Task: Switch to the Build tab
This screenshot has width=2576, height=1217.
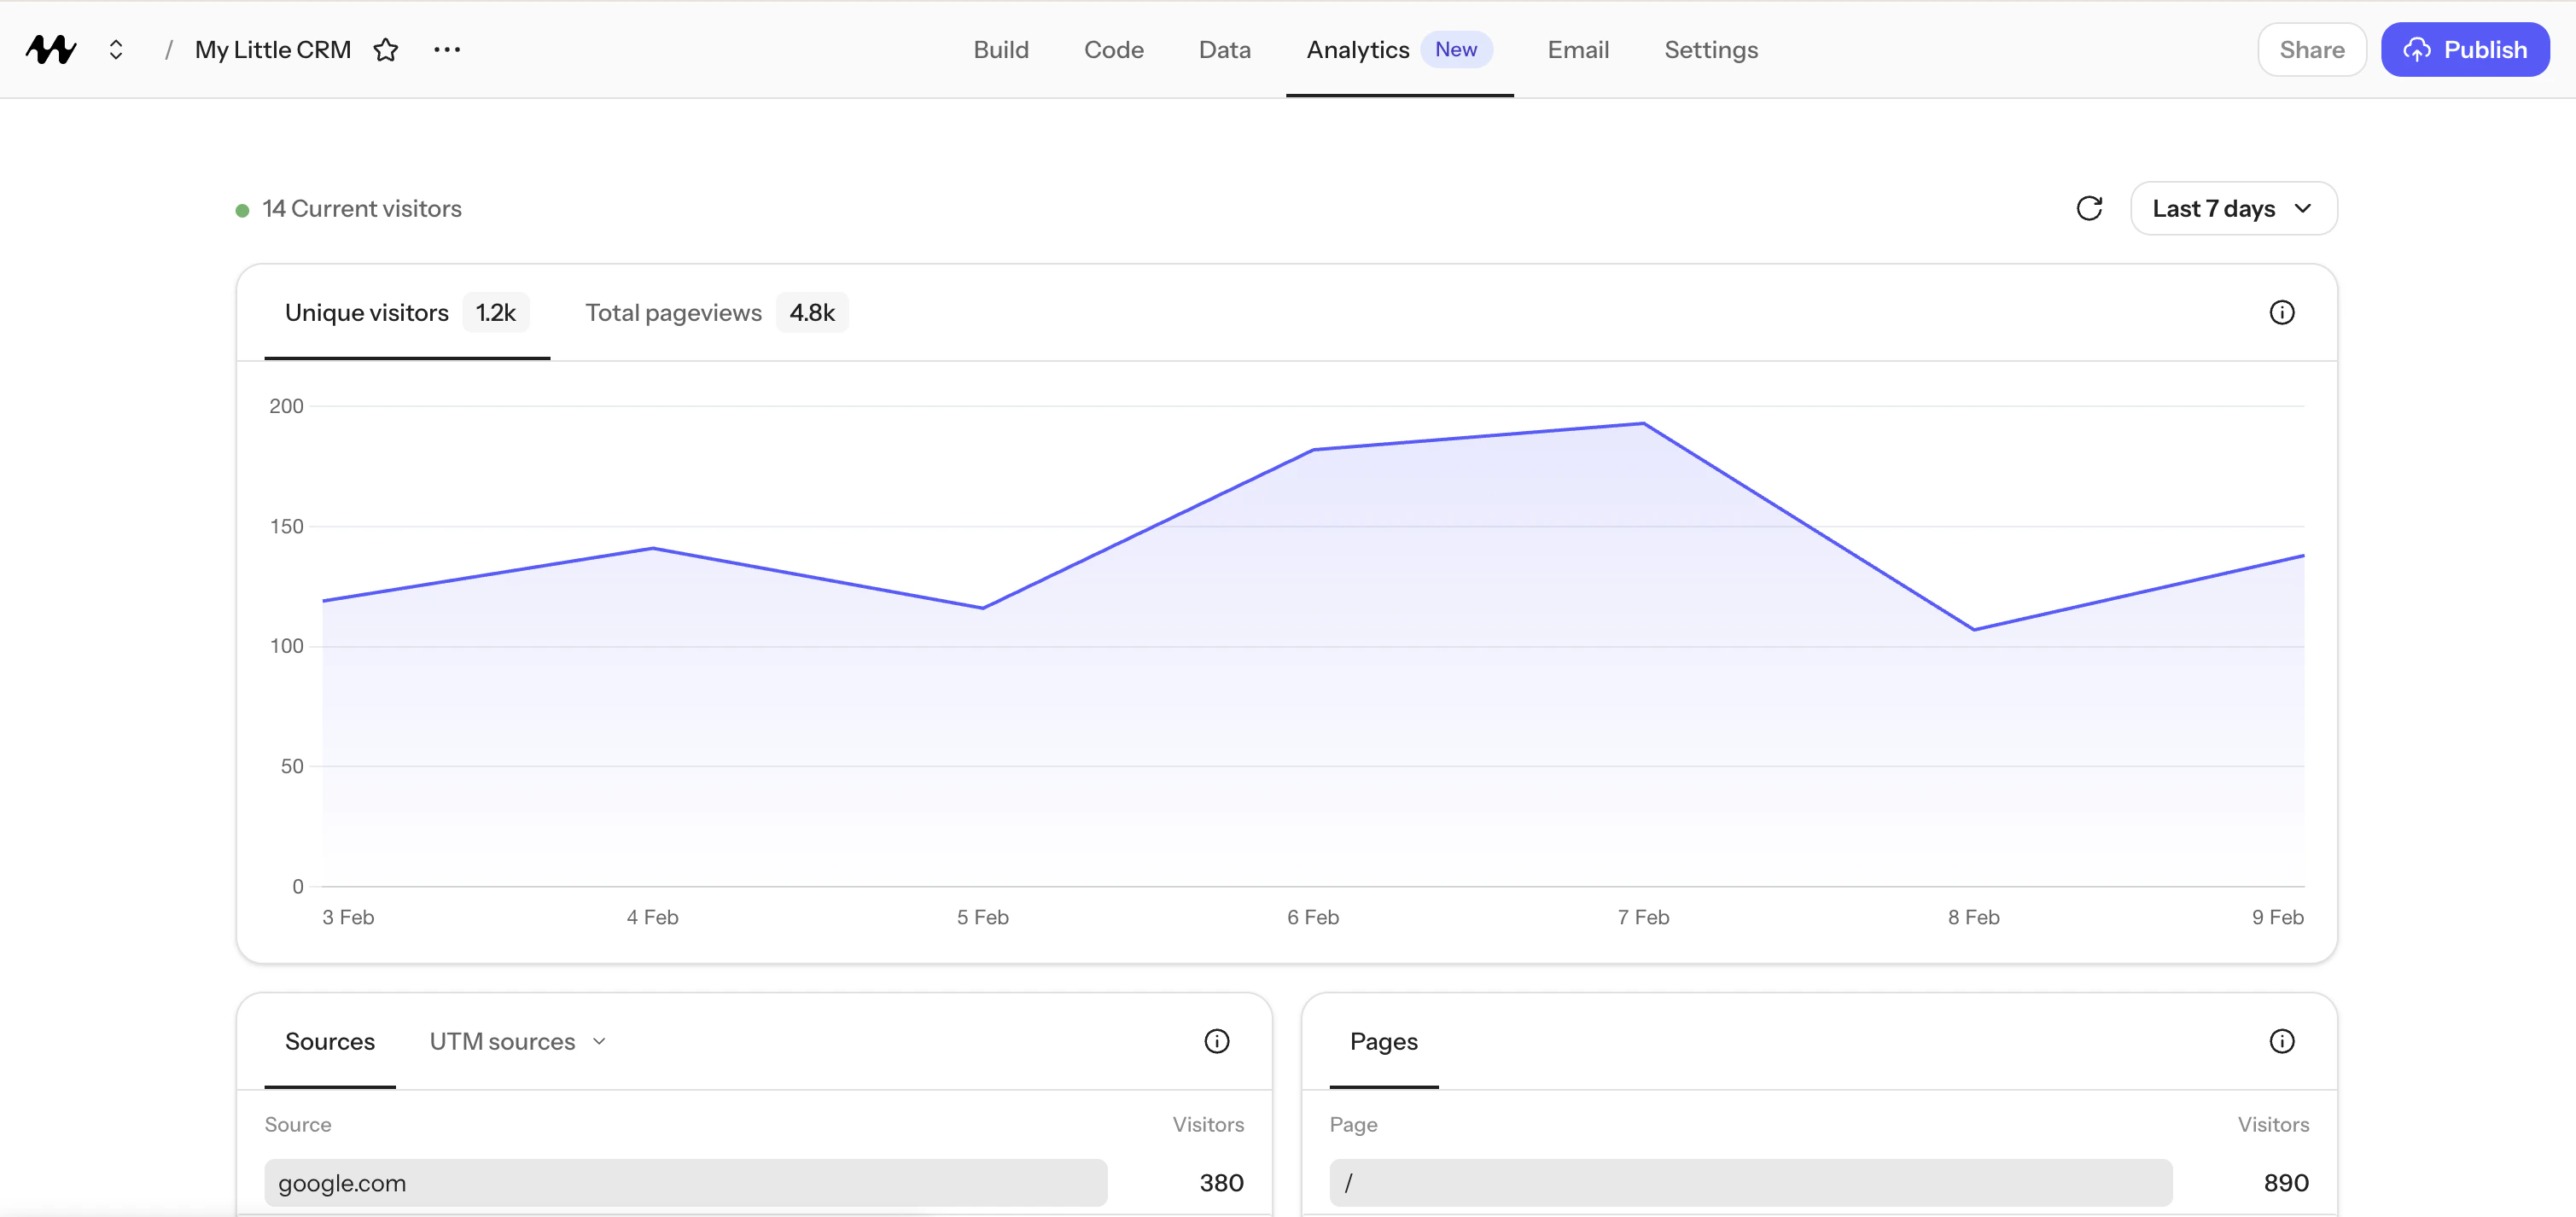Action: click(x=1001, y=49)
